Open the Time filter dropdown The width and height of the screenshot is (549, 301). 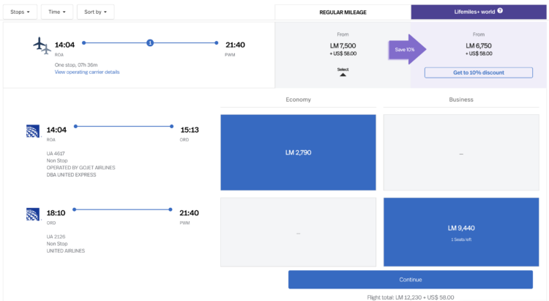(57, 12)
